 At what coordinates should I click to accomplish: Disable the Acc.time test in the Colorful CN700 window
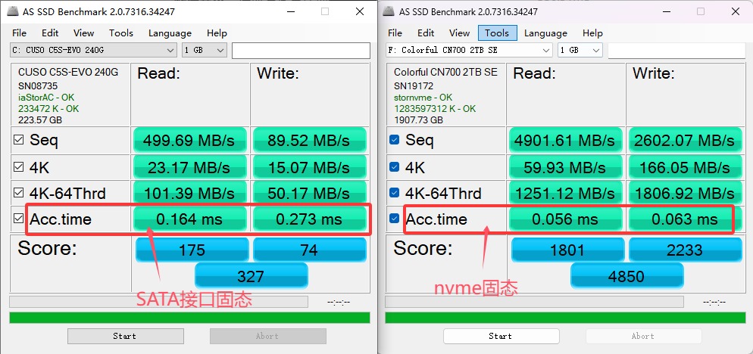click(394, 219)
